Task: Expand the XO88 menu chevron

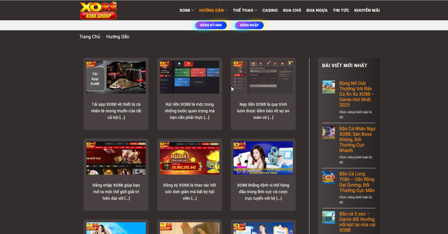Action: (193, 10)
